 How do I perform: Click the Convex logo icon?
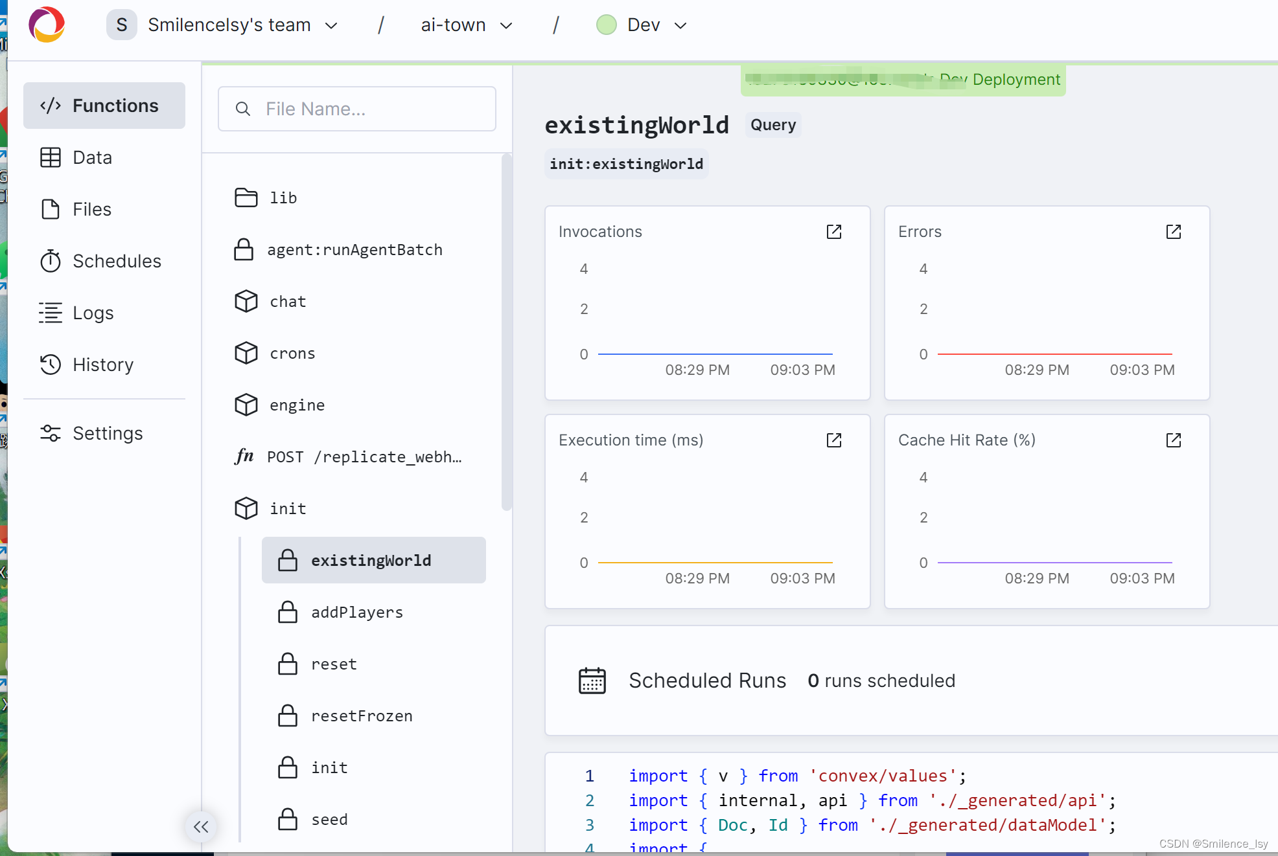[47, 25]
